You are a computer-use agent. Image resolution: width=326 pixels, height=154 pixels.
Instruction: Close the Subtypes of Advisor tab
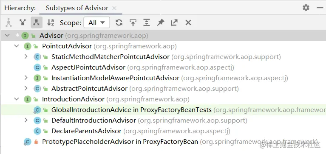pyautogui.click(x=114, y=8)
